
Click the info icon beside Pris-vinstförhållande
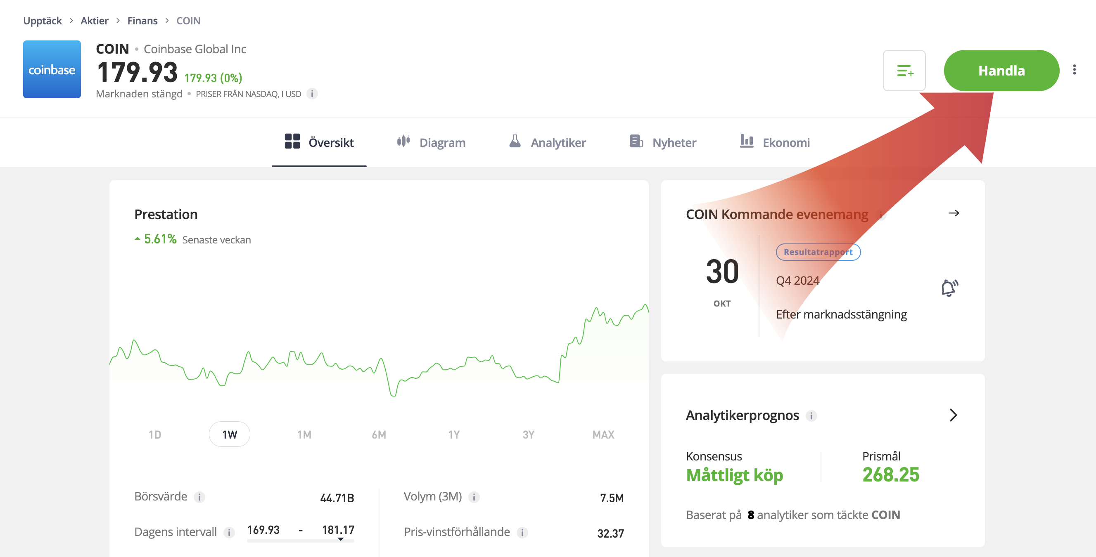point(522,532)
